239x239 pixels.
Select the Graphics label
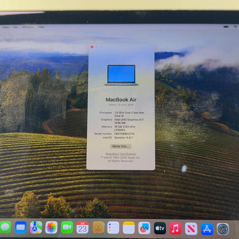coord(106,119)
